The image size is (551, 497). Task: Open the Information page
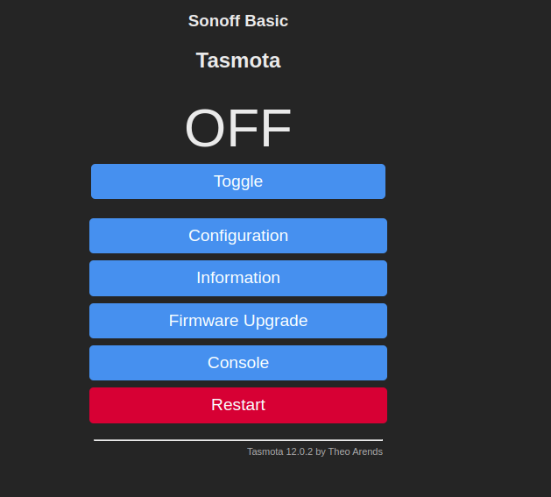coord(238,278)
